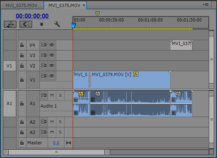Toggle sync lock for track A1
The height and width of the screenshot is (158, 217).
pos(44,96)
